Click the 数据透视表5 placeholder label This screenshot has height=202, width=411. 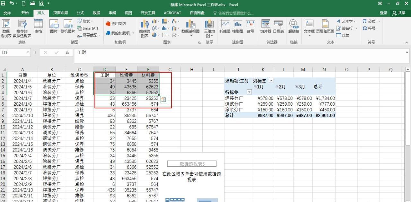[x=192, y=164]
